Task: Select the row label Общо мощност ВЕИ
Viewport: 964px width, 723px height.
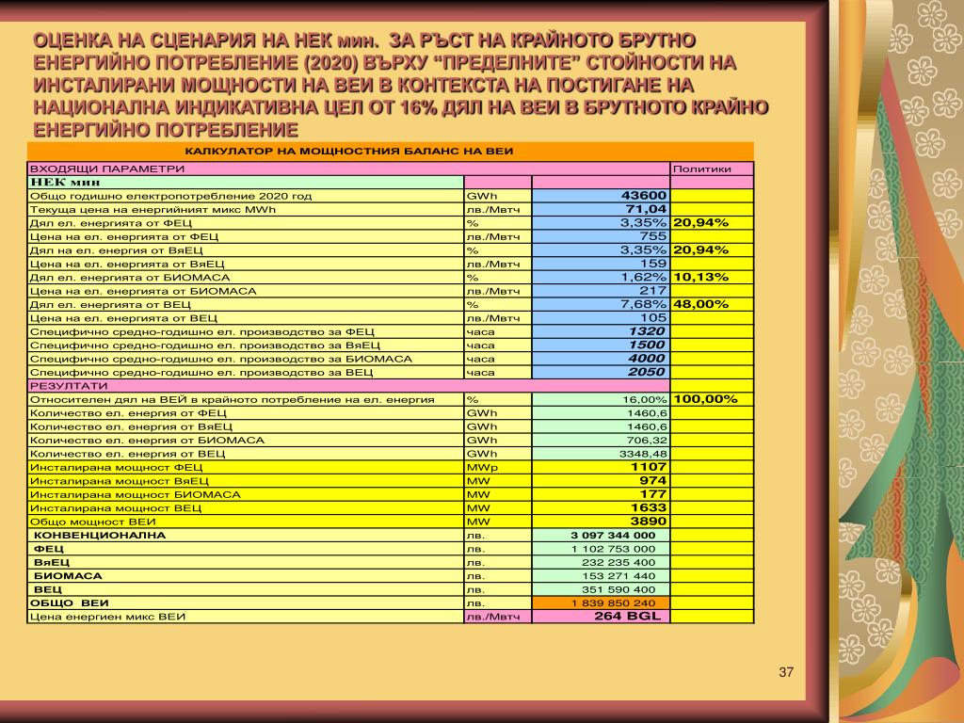Action: click(93, 522)
